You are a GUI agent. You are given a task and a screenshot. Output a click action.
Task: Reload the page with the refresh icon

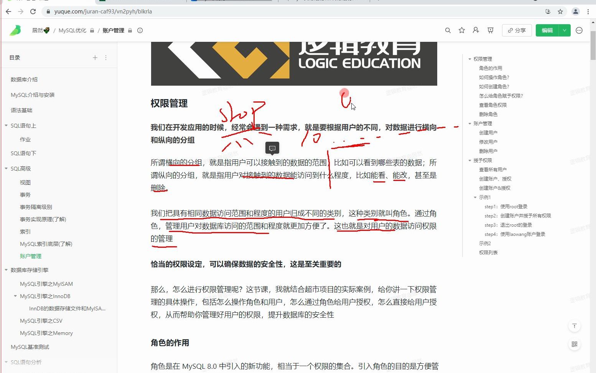[33, 12]
